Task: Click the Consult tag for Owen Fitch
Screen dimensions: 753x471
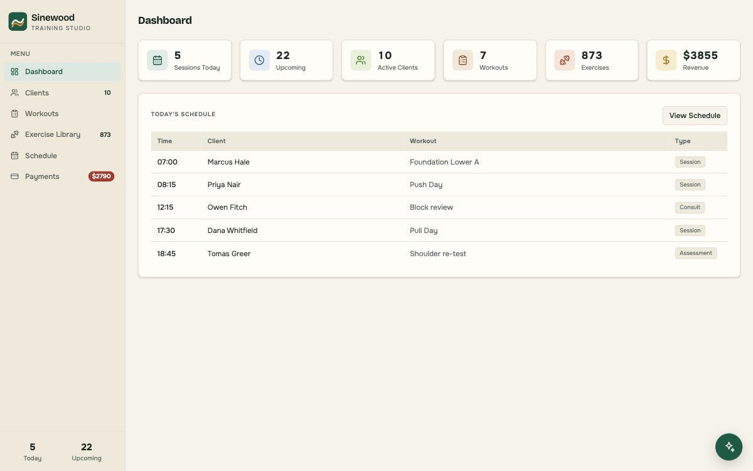Action: [x=690, y=207]
